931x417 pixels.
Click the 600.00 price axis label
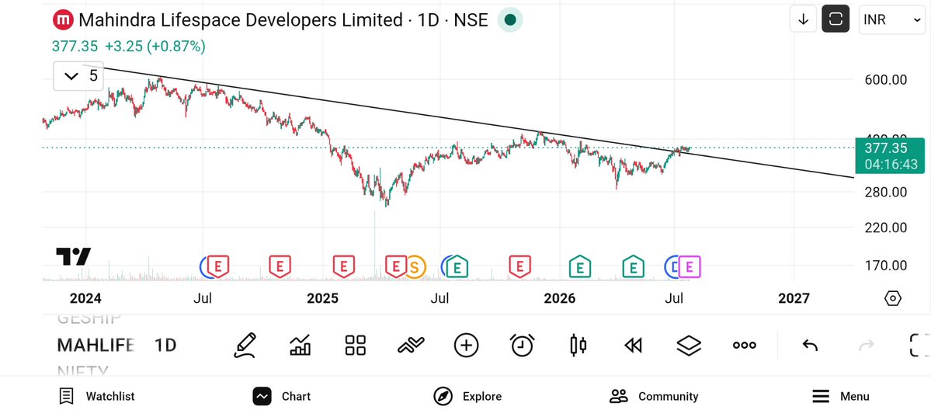(885, 80)
